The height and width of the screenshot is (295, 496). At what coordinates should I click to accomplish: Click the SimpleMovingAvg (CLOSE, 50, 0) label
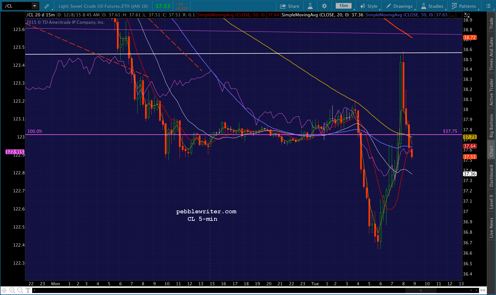[x=399, y=15]
